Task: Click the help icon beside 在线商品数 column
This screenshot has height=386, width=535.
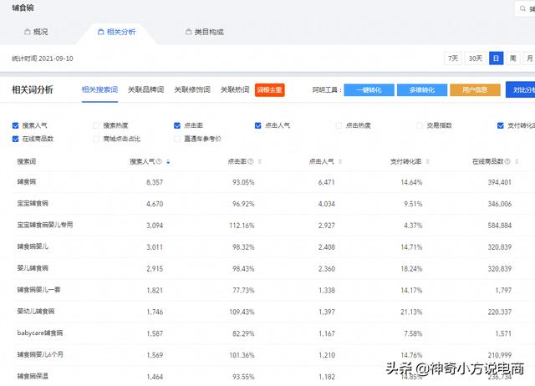Action: [515, 161]
